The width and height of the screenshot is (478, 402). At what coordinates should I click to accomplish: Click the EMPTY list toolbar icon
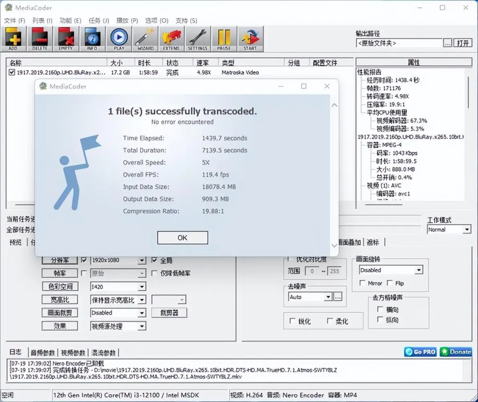[x=66, y=39]
